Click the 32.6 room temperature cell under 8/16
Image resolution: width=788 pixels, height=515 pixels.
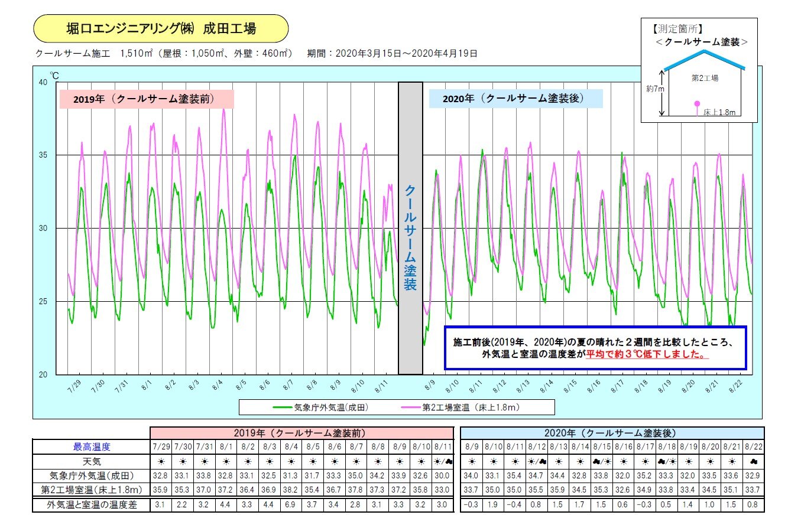click(624, 490)
